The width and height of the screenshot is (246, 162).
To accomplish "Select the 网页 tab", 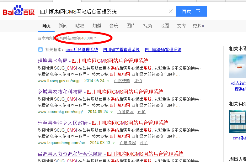I will (x=46, y=26).
